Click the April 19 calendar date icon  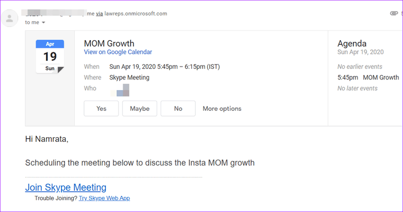click(50, 57)
